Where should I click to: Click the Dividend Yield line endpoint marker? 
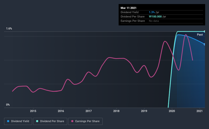click(204, 44)
